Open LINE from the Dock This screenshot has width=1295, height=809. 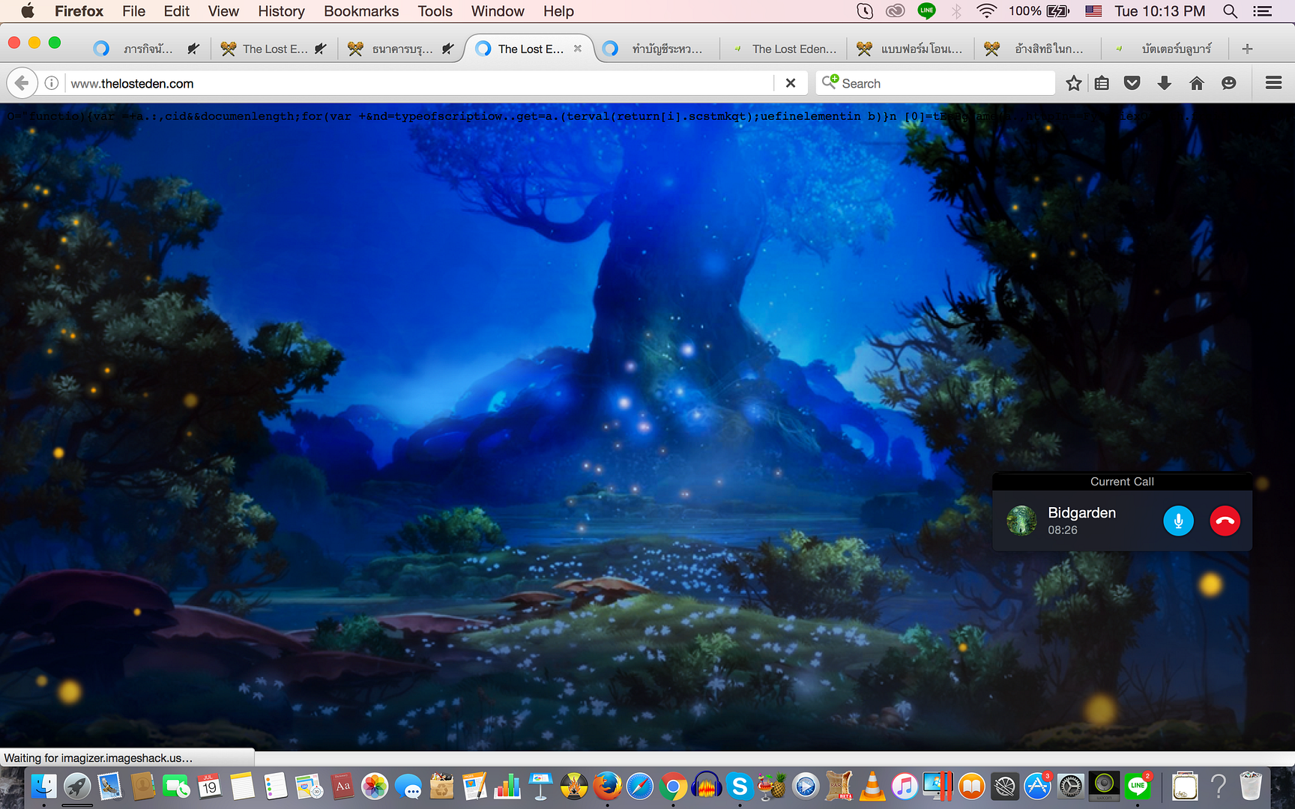point(1138,787)
